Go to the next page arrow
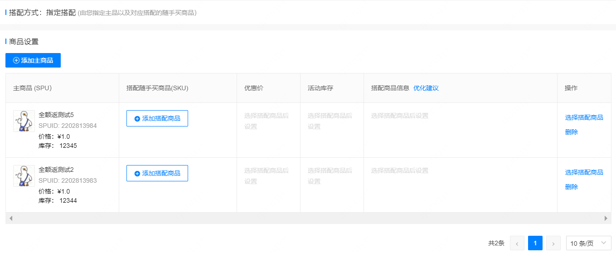616x253 pixels. point(553,243)
